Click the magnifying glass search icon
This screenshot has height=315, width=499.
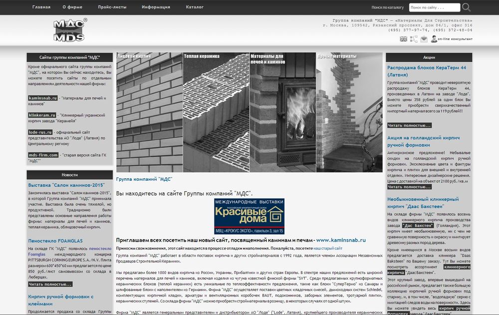[466, 7]
